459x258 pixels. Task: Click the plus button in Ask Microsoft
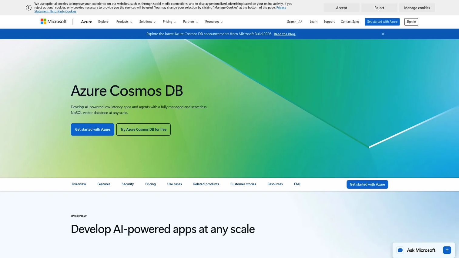[447, 250]
